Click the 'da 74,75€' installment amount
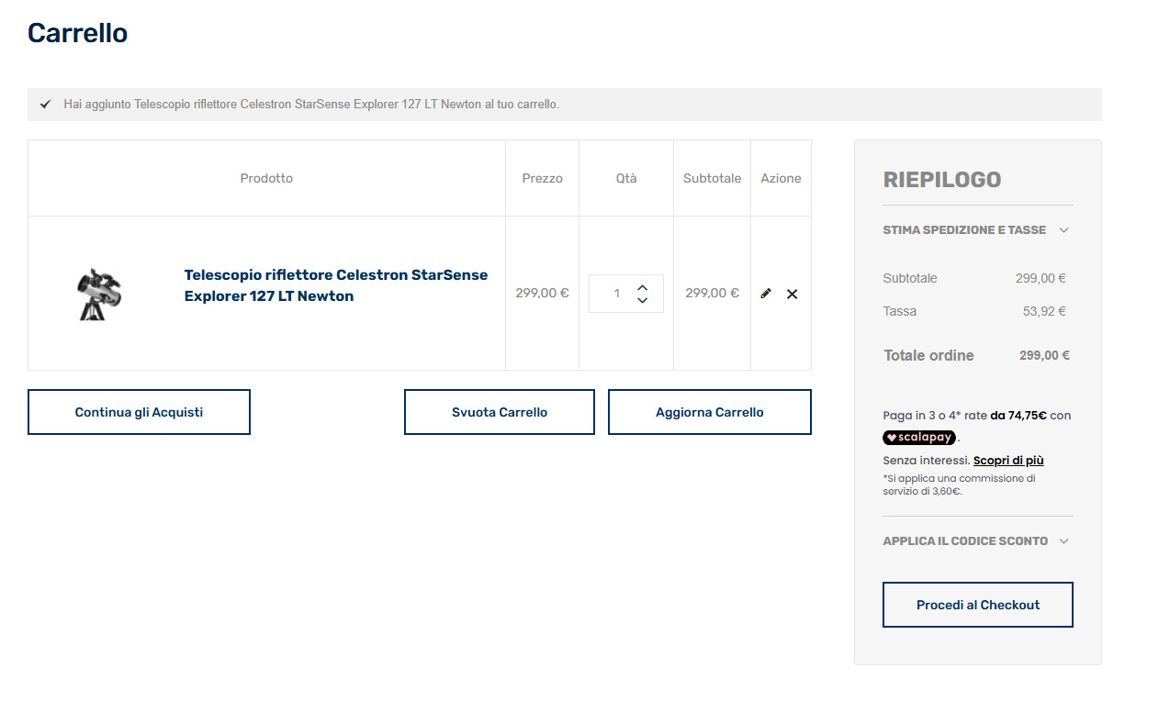 pyautogui.click(x=1018, y=416)
